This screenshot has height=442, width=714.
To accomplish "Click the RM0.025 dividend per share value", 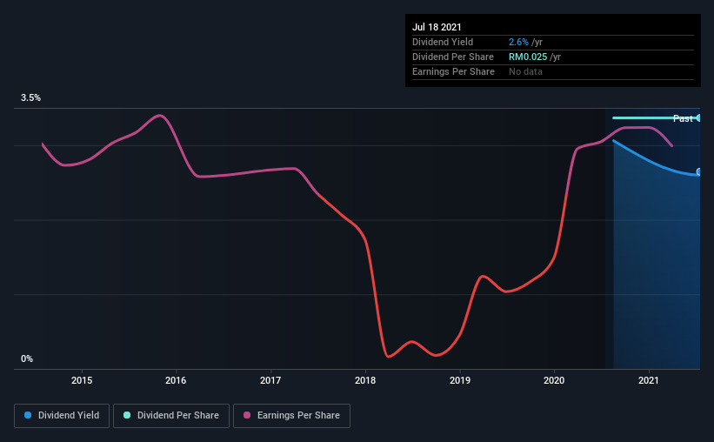I will coord(528,57).
